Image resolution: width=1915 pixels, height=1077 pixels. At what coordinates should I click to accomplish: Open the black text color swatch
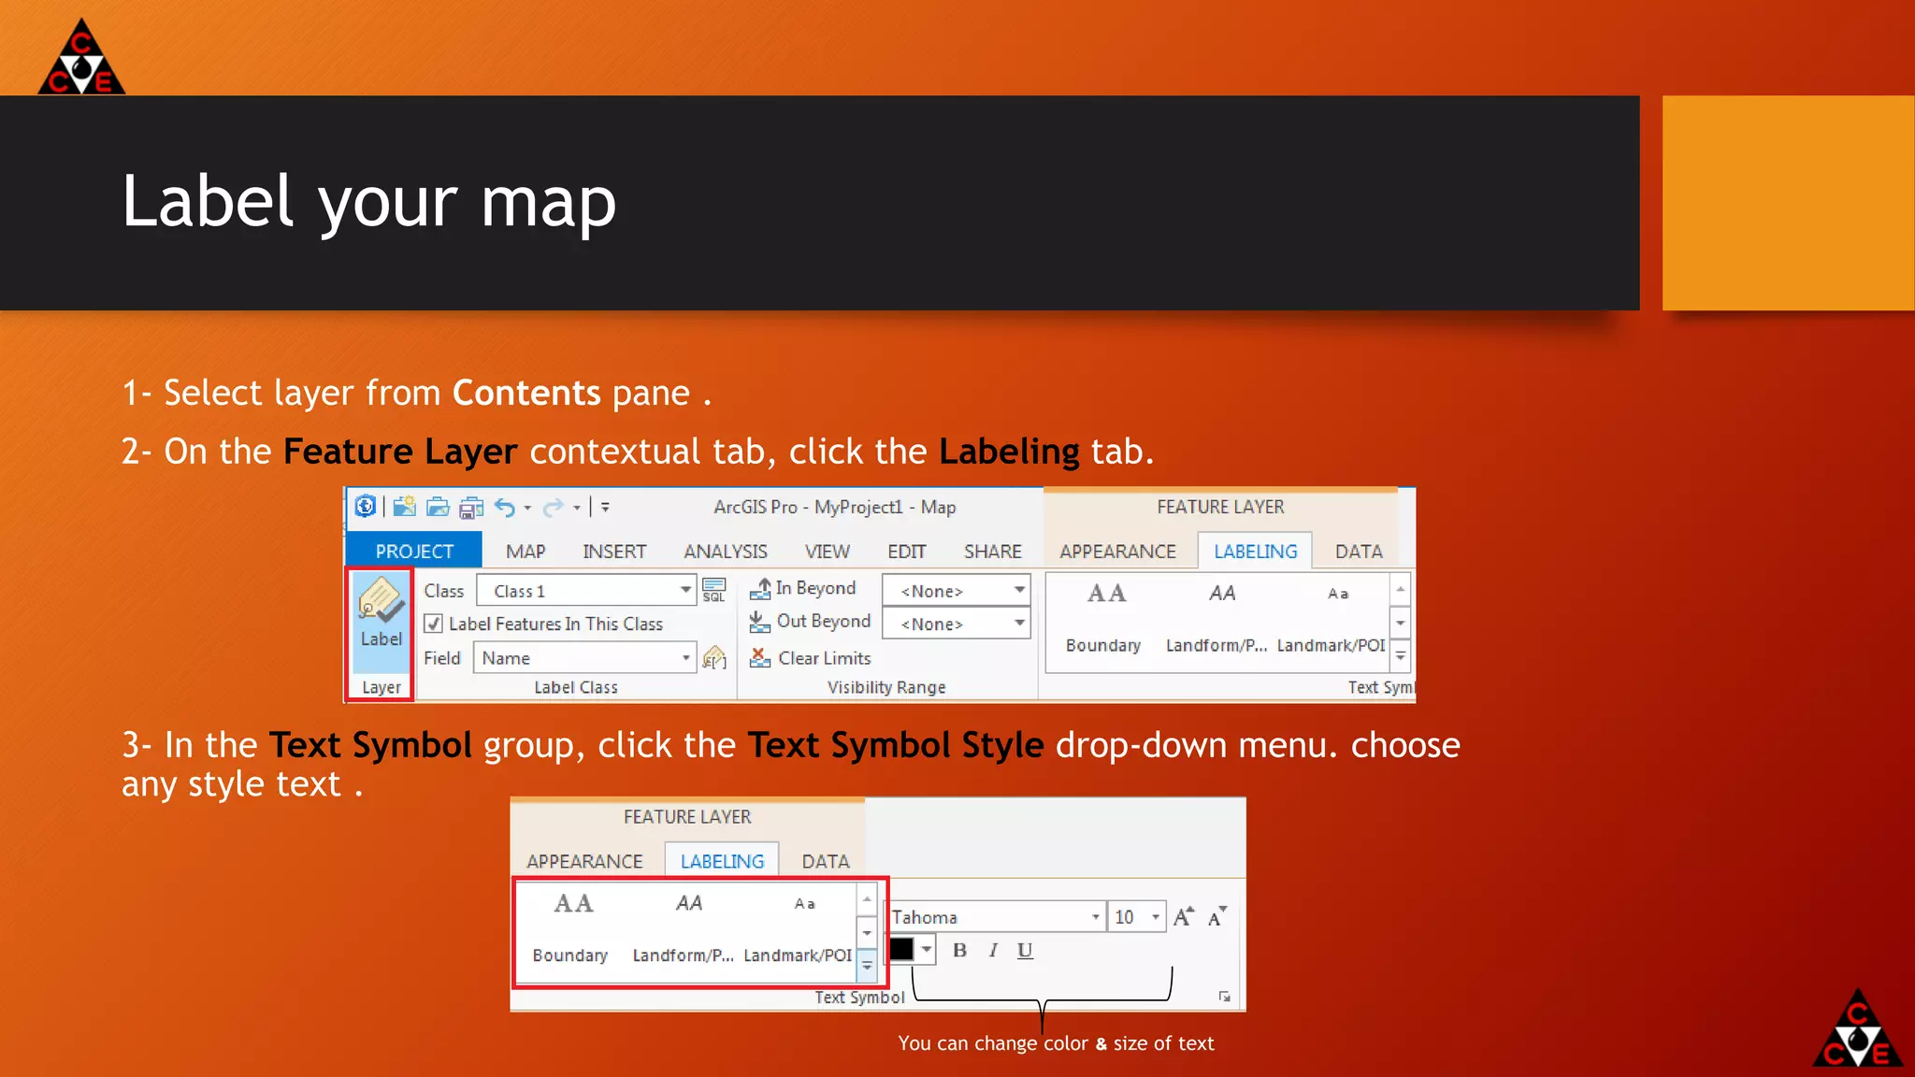pos(902,950)
